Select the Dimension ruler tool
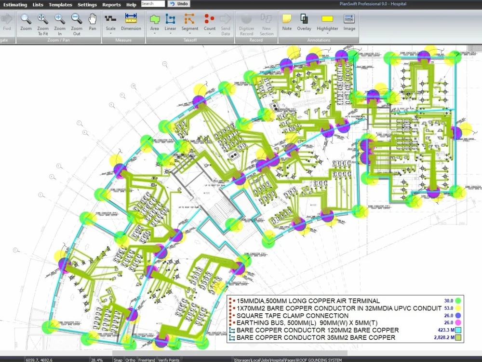The height and width of the screenshot is (362, 482). click(x=131, y=22)
